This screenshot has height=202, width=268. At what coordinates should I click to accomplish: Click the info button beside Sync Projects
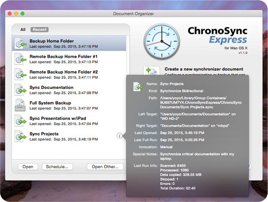(x=120, y=136)
